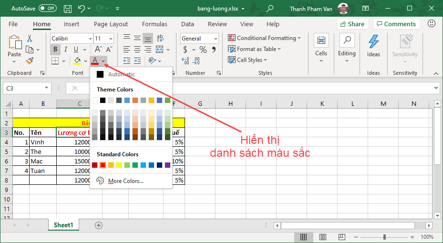The image size is (443, 243).
Task: Toggle Center horizontal alignment
Action: click(x=137, y=50)
